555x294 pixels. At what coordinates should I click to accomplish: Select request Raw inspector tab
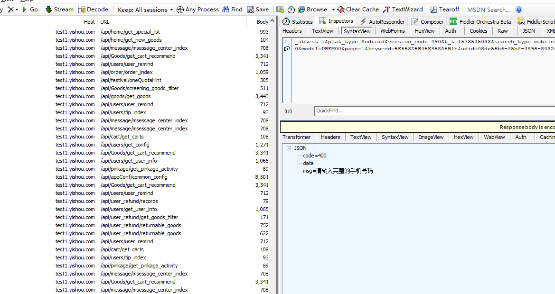coord(503,31)
